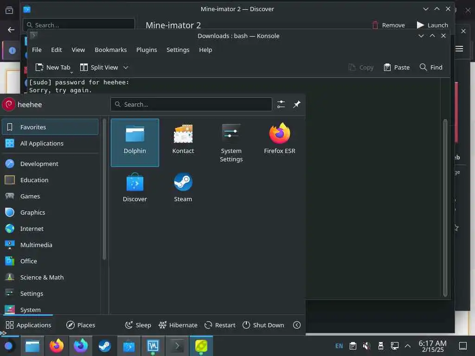Select All Applications category
The height and width of the screenshot is (356, 475).
click(x=50, y=144)
